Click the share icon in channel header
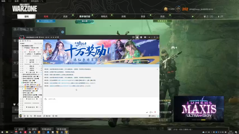The width and height of the screenshot is (239, 134). pos(56,37)
